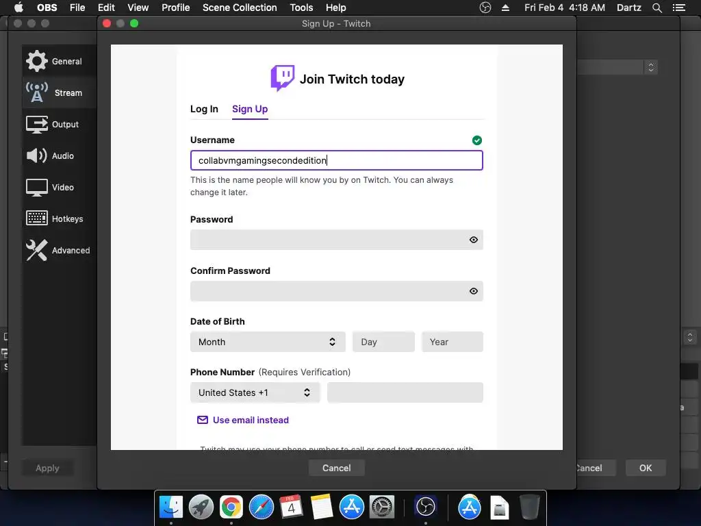Open the Tools menu

coord(301,8)
